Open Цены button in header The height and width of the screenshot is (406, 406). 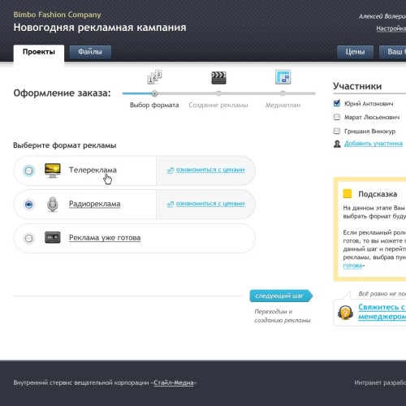click(355, 52)
